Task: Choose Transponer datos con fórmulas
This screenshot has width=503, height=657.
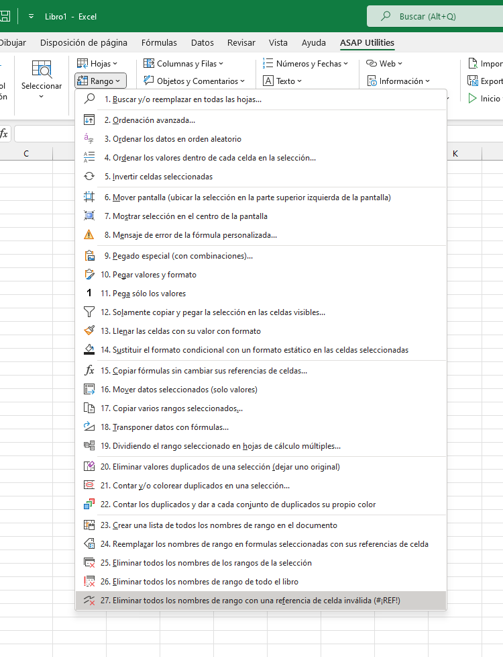Action: tap(261, 427)
